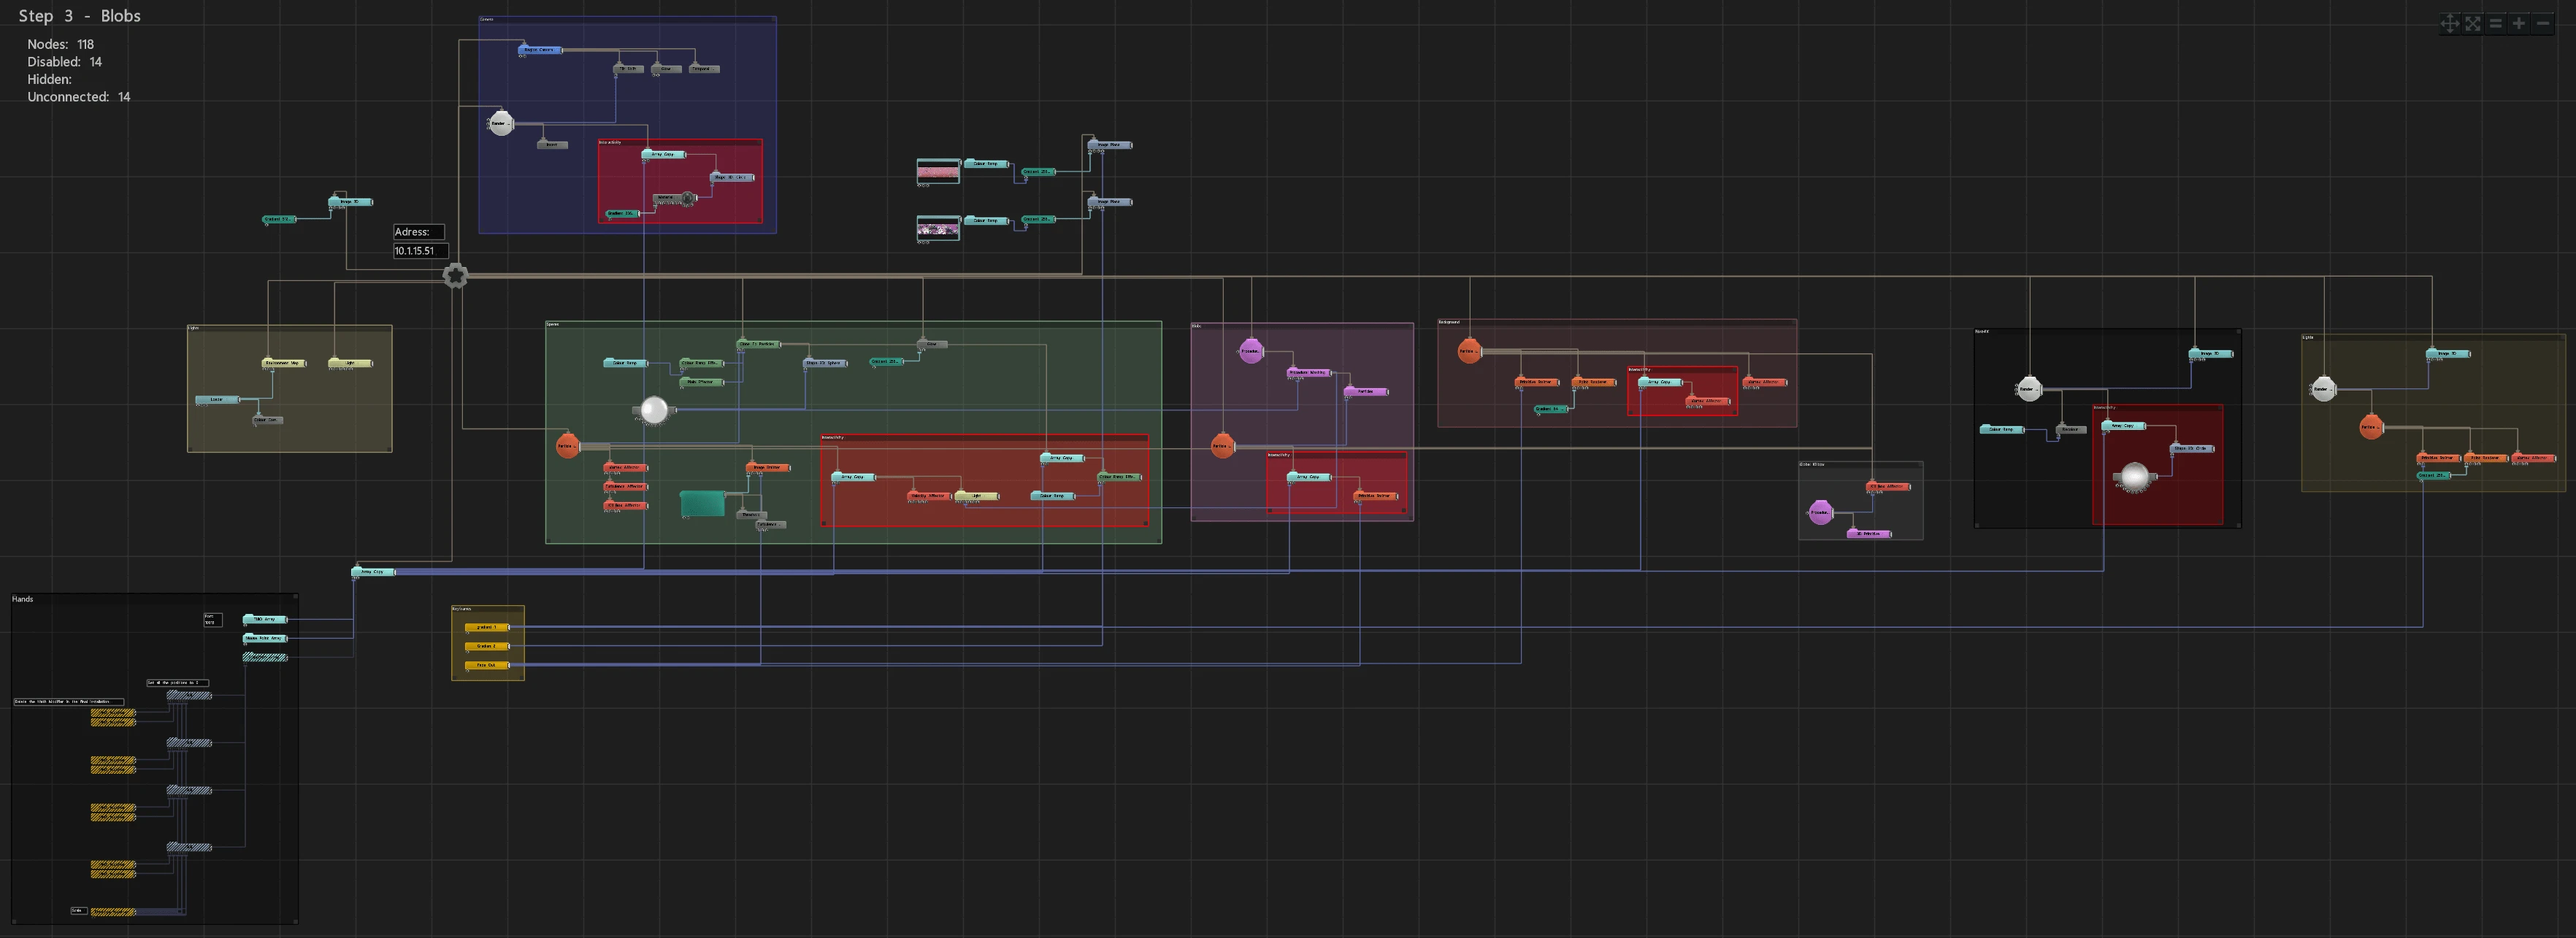Select the Fade Out keyframe node
The image size is (2576, 938).
pyautogui.click(x=487, y=665)
